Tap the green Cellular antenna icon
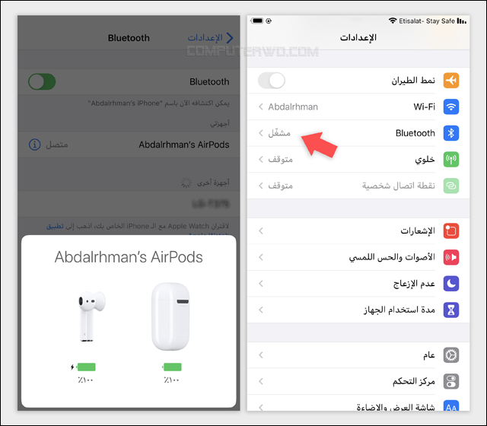487x426 pixels. click(x=451, y=159)
